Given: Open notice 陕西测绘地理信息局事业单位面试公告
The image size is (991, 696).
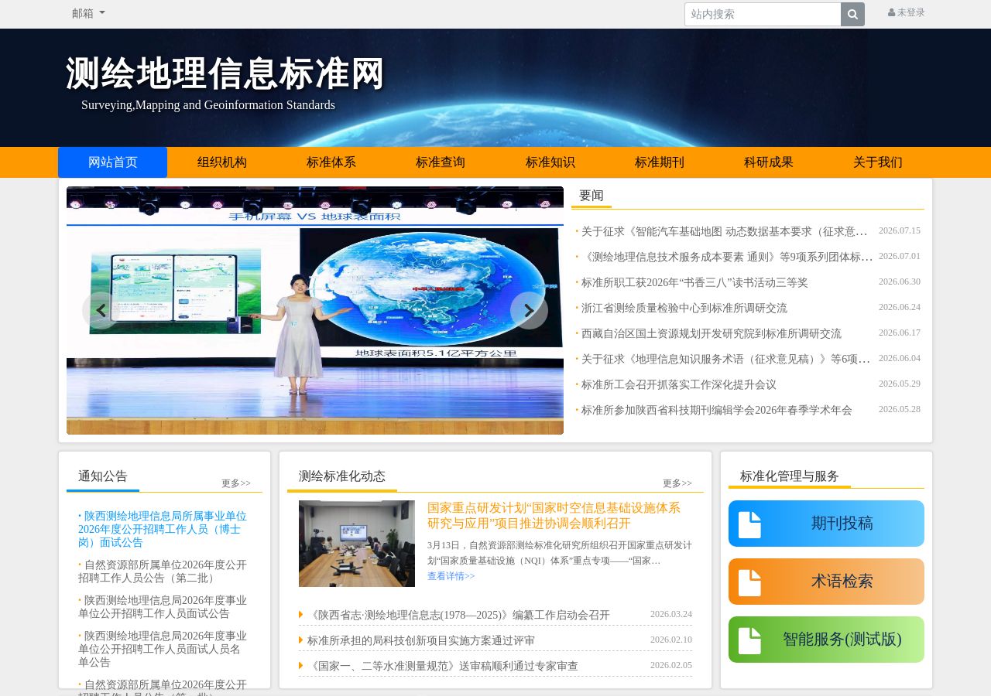Looking at the screenshot, I should coord(163,607).
